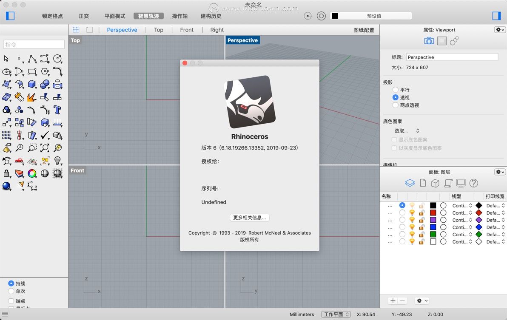This screenshot has width=507, height=320.
Task: Change linetype of the black layer
Action: tap(462, 205)
